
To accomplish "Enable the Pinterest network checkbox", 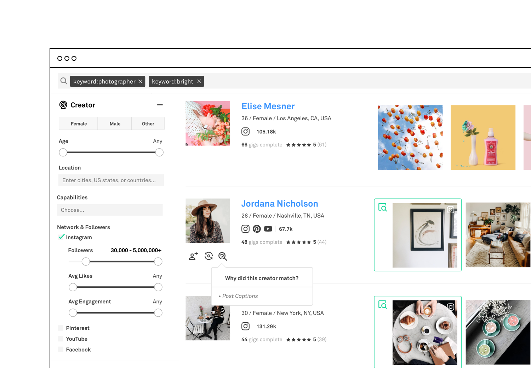I will [61, 328].
